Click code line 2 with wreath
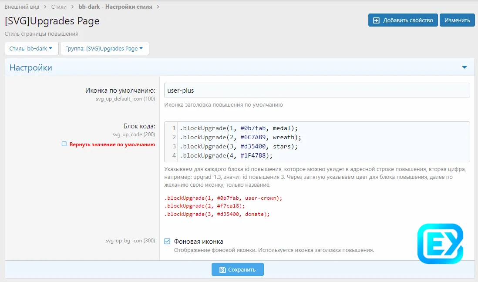Image resolution: width=478 pixels, height=282 pixels. pos(240,137)
